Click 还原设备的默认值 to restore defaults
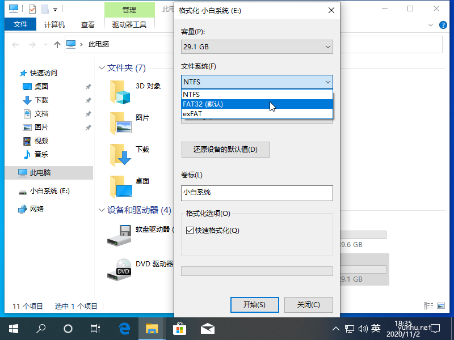Screen dimensions: 454x340 (x=225, y=150)
